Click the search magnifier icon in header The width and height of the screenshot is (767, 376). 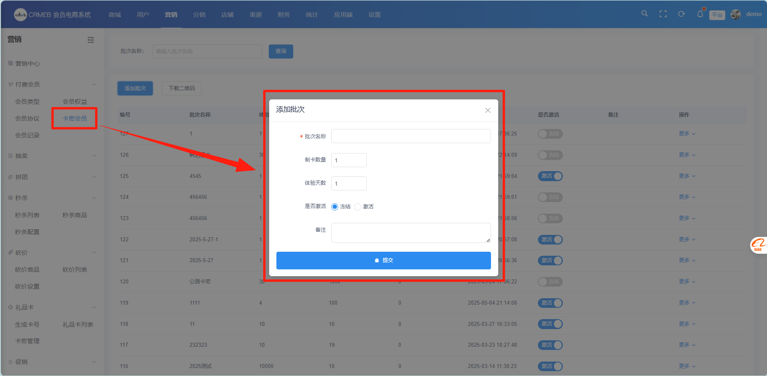pos(644,14)
